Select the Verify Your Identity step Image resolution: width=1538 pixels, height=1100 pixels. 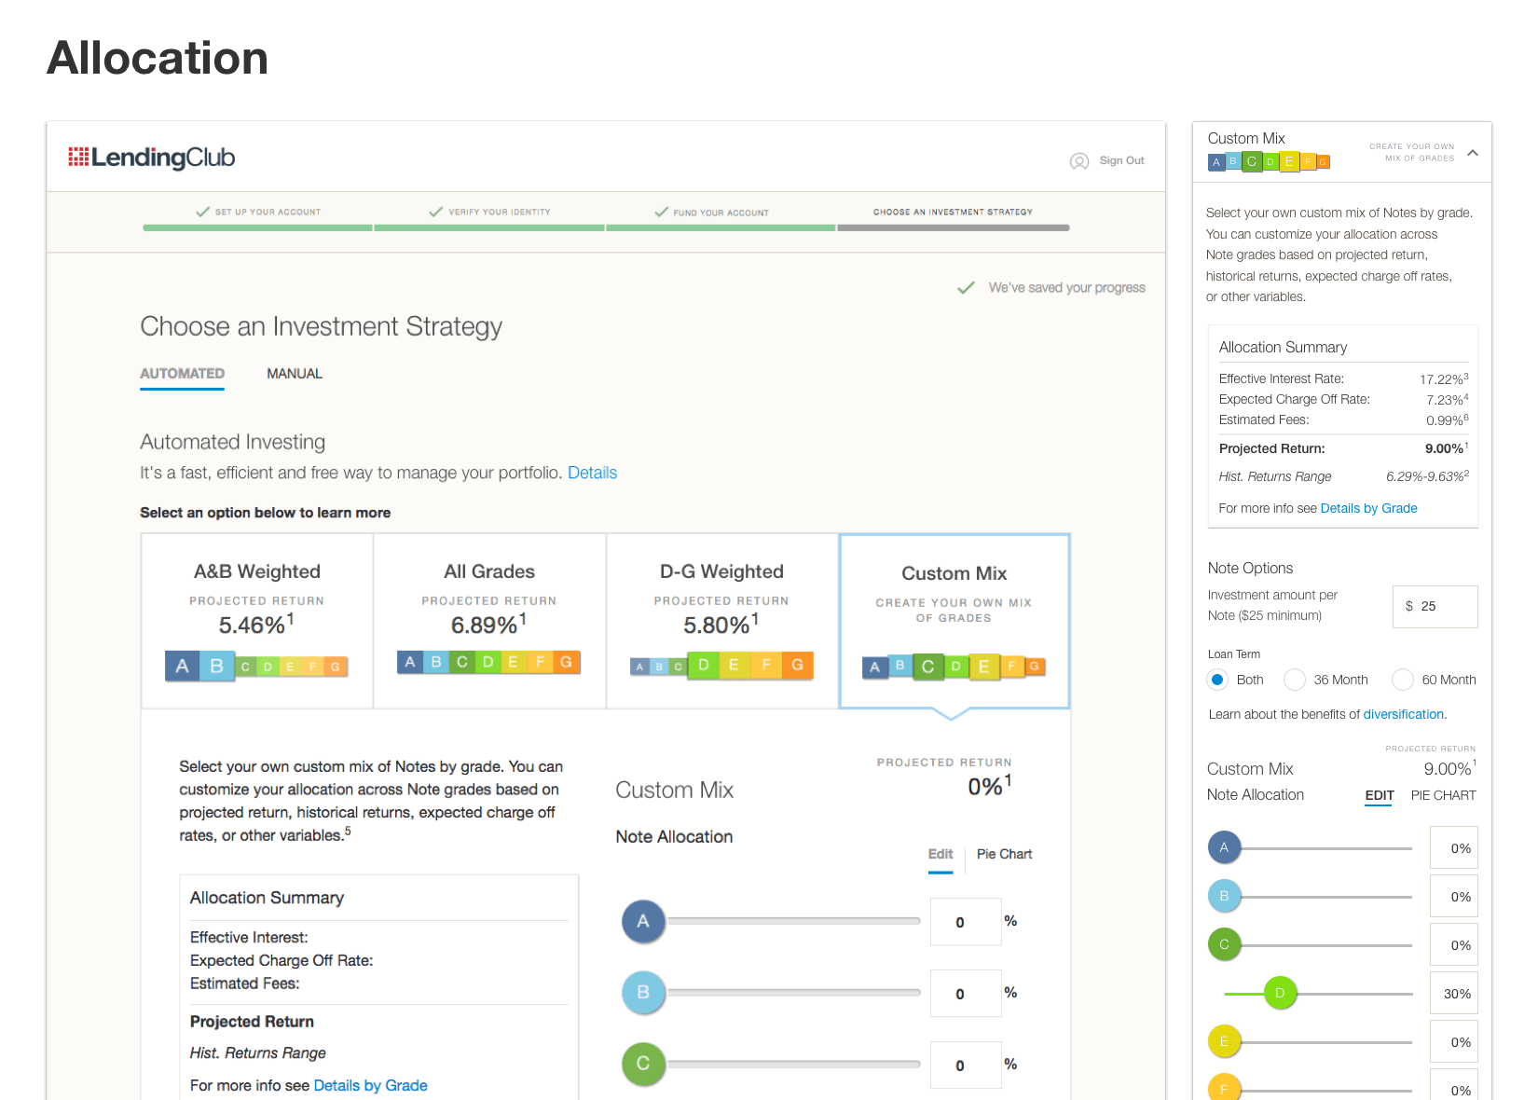coord(489,213)
